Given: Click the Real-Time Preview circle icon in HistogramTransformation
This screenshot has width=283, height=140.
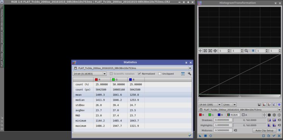Looking at the screenshot, I should (211, 136).
